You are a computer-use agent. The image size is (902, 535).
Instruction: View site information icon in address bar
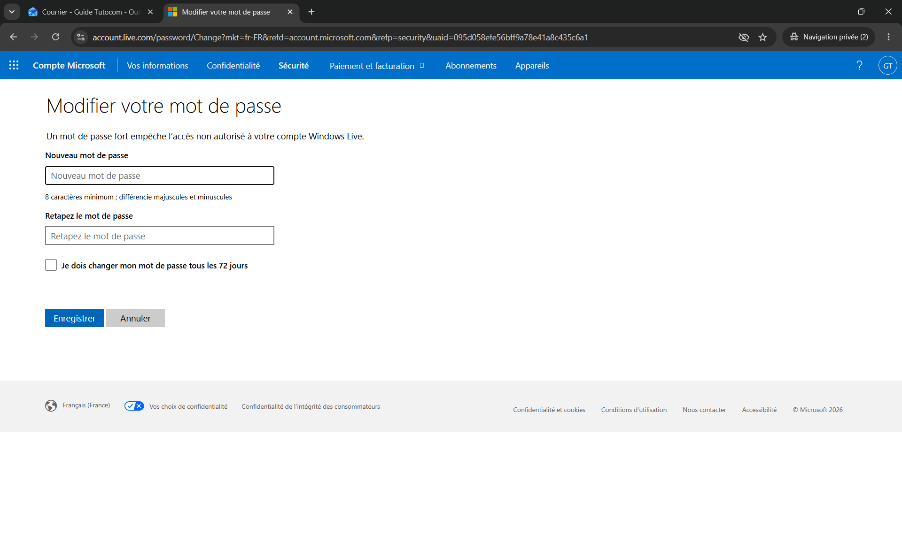click(x=81, y=37)
